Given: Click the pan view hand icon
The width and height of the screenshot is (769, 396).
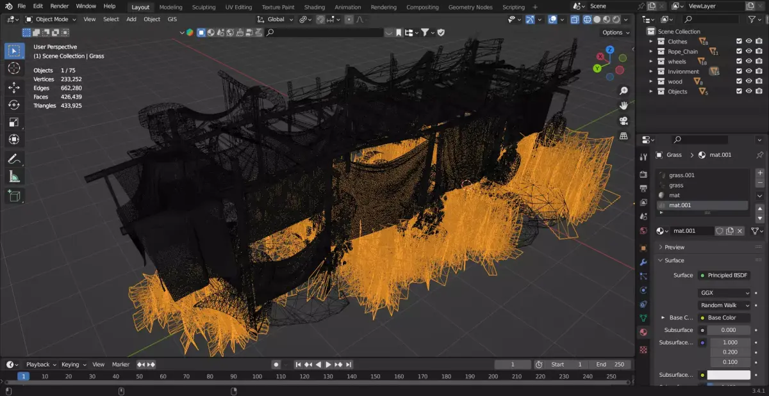Looking at the screenshot, I should click(624, 106).
